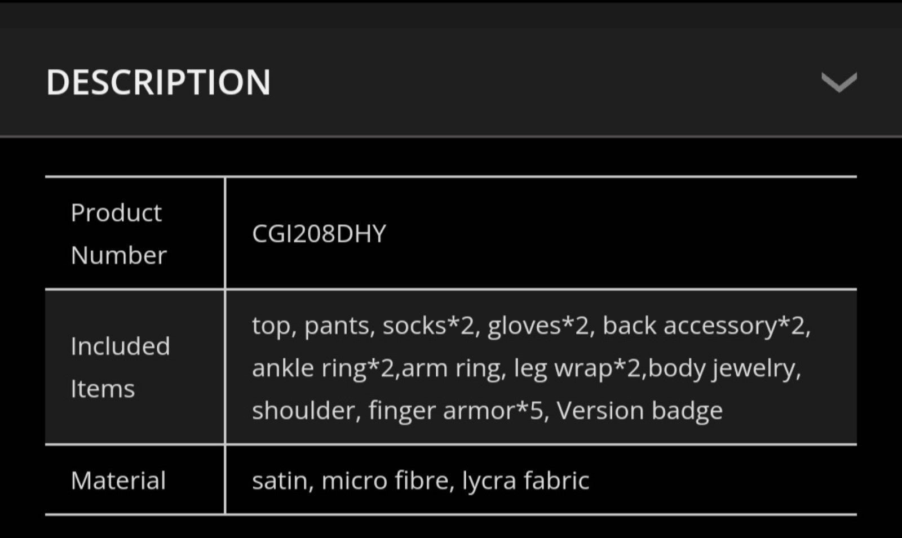Click the 'Version badge' item text

pos(640,411)
